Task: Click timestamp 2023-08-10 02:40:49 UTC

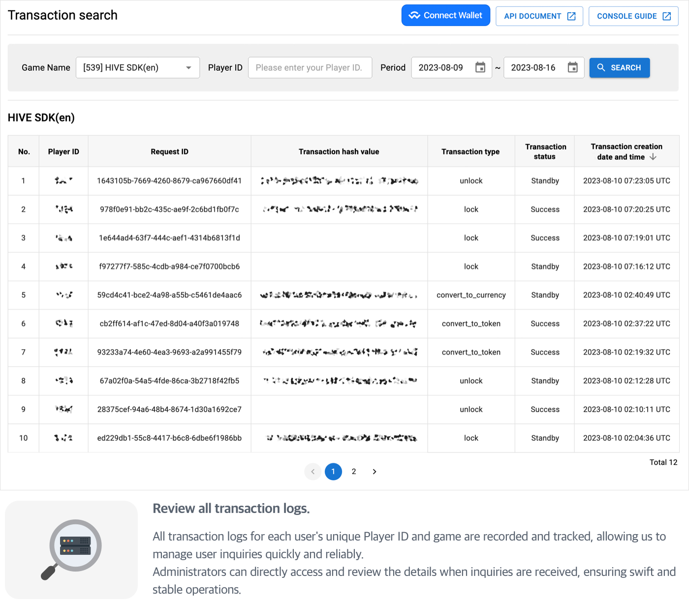Action: 626,295
